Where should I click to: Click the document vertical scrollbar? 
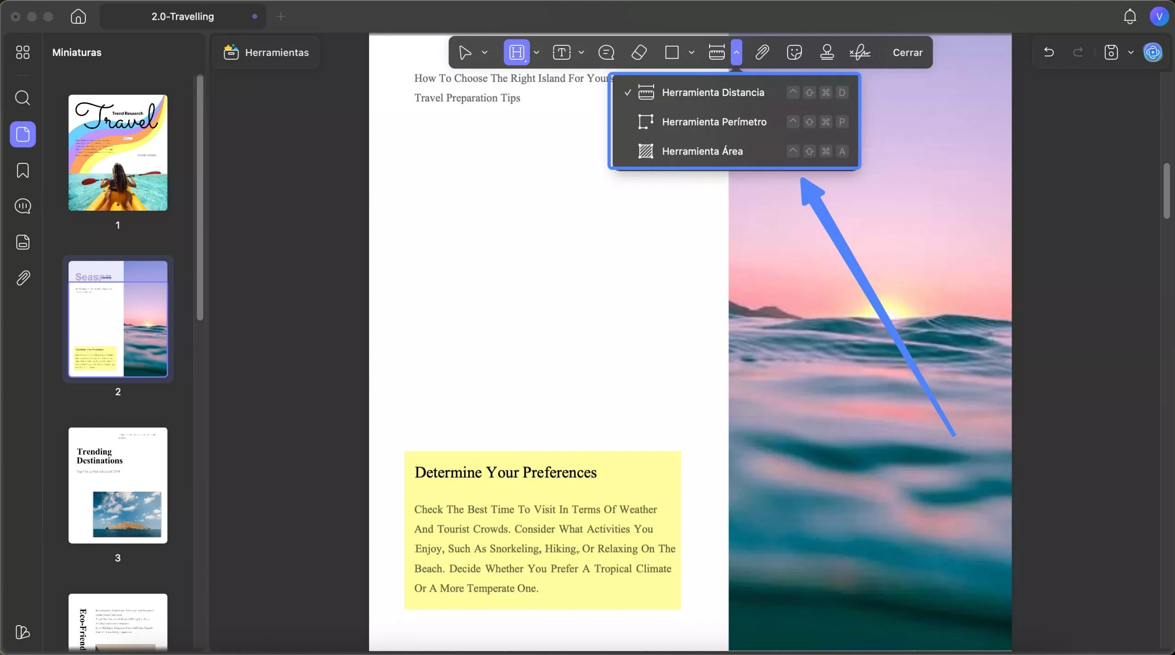point(1167,190)
